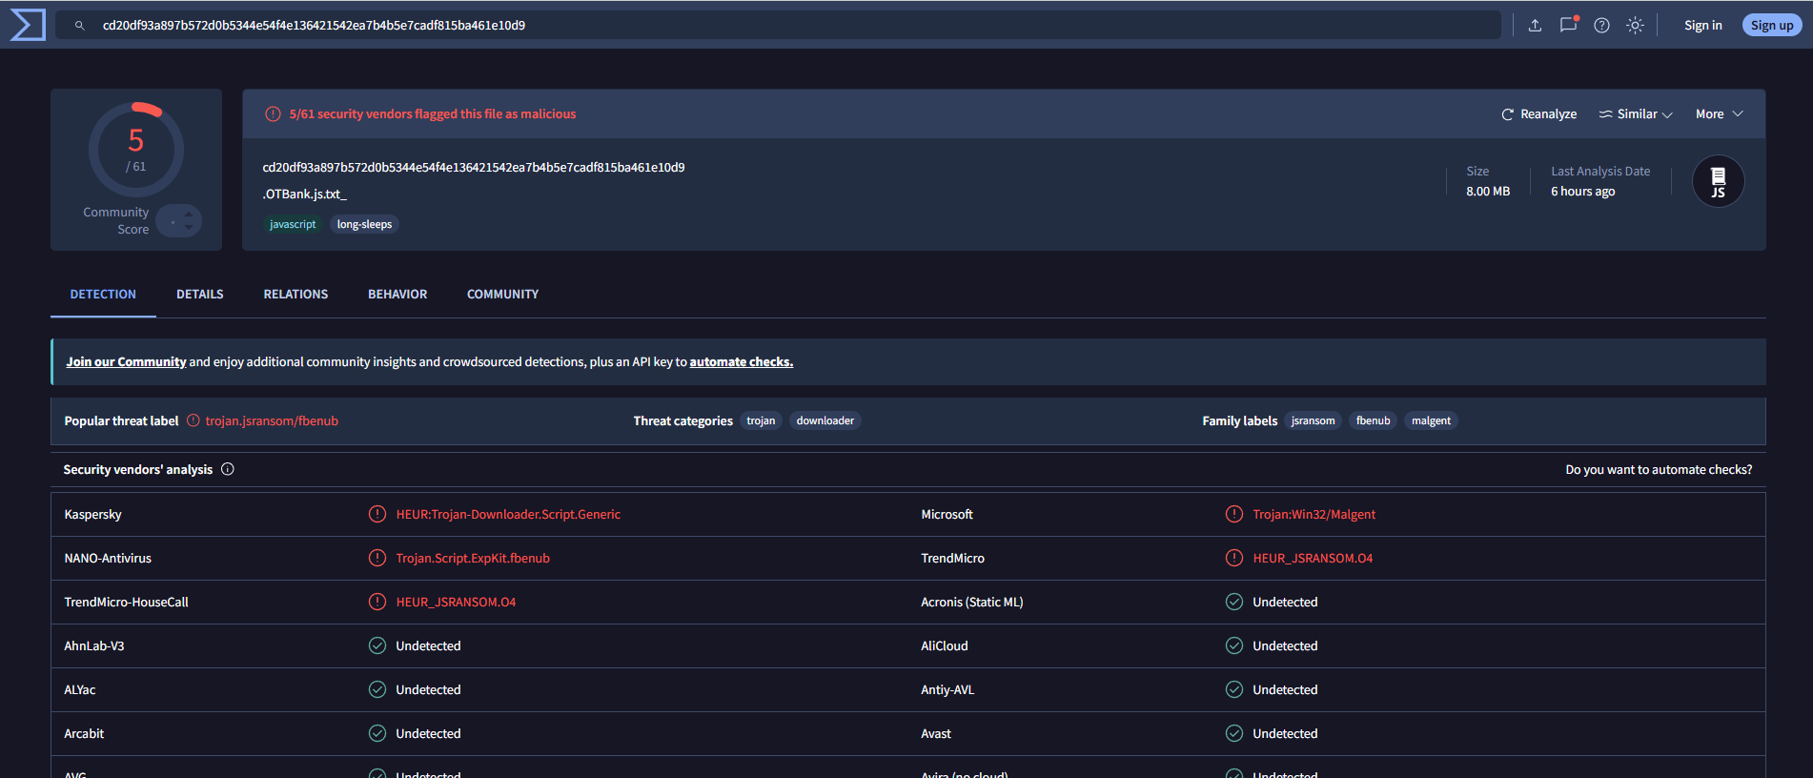Vote up on the community score stepper
The image size is (1813, 778).
tap(189, 215)
